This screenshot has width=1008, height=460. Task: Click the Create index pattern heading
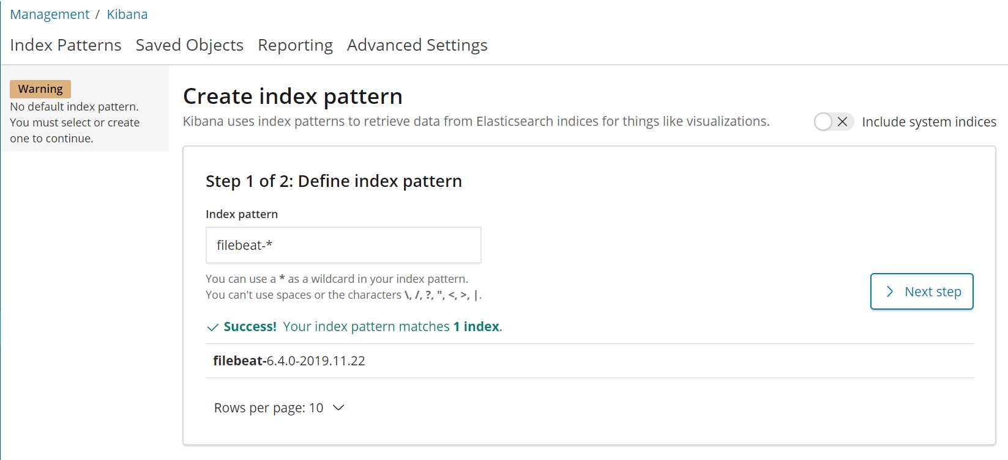point(293,97)
